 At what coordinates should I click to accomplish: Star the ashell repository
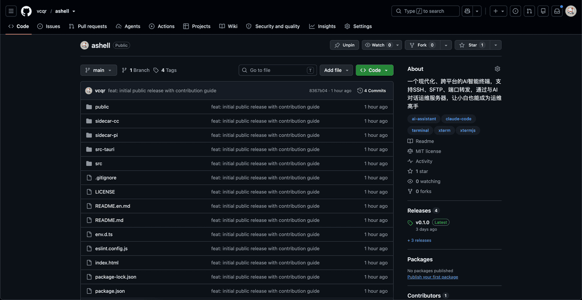tap(472, 45)
